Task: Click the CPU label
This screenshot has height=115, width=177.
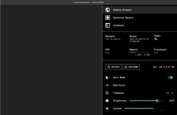Action: coord(107,50)
